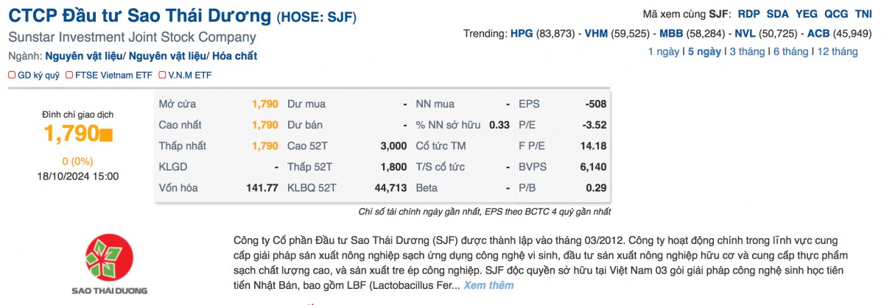Select the 1 ngày trending period

pos(664,51)
